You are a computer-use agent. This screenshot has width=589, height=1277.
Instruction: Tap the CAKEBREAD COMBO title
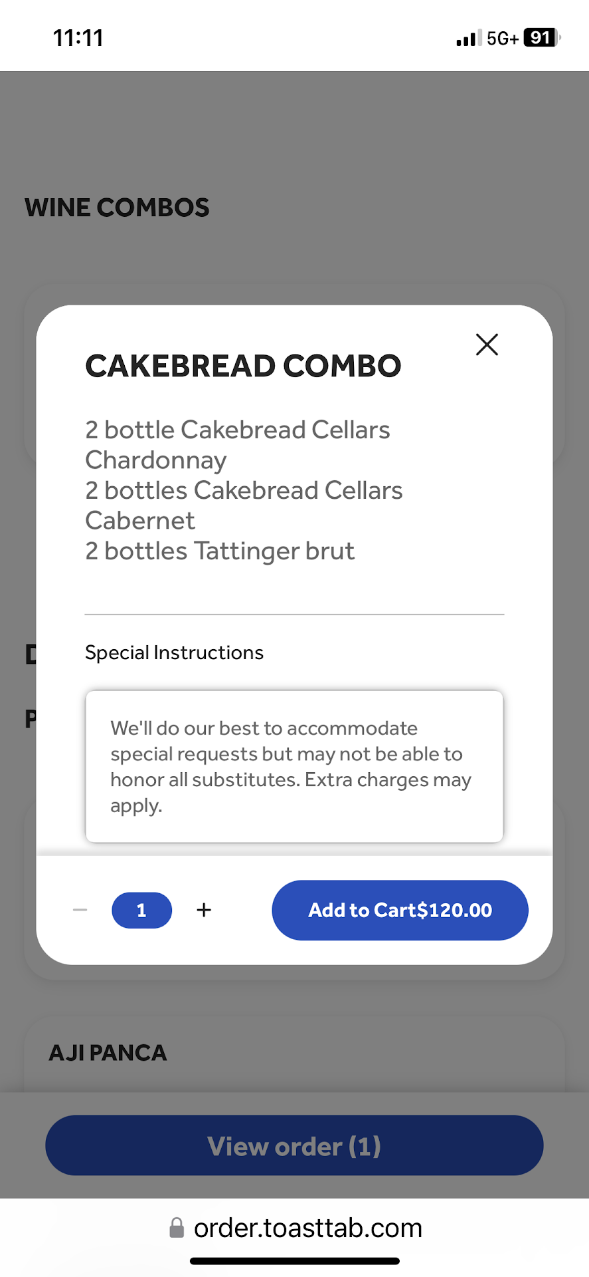[x=243, y=366]
